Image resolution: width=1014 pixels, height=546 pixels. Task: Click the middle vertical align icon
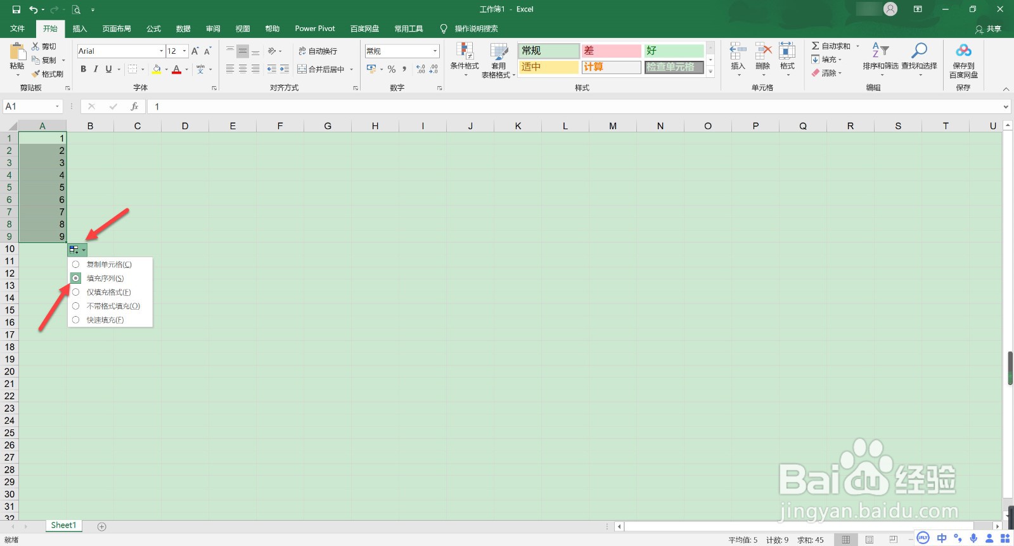point(243,51)
